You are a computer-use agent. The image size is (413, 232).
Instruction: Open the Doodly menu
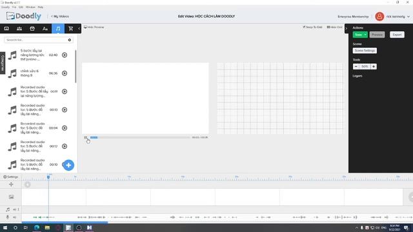5,7
